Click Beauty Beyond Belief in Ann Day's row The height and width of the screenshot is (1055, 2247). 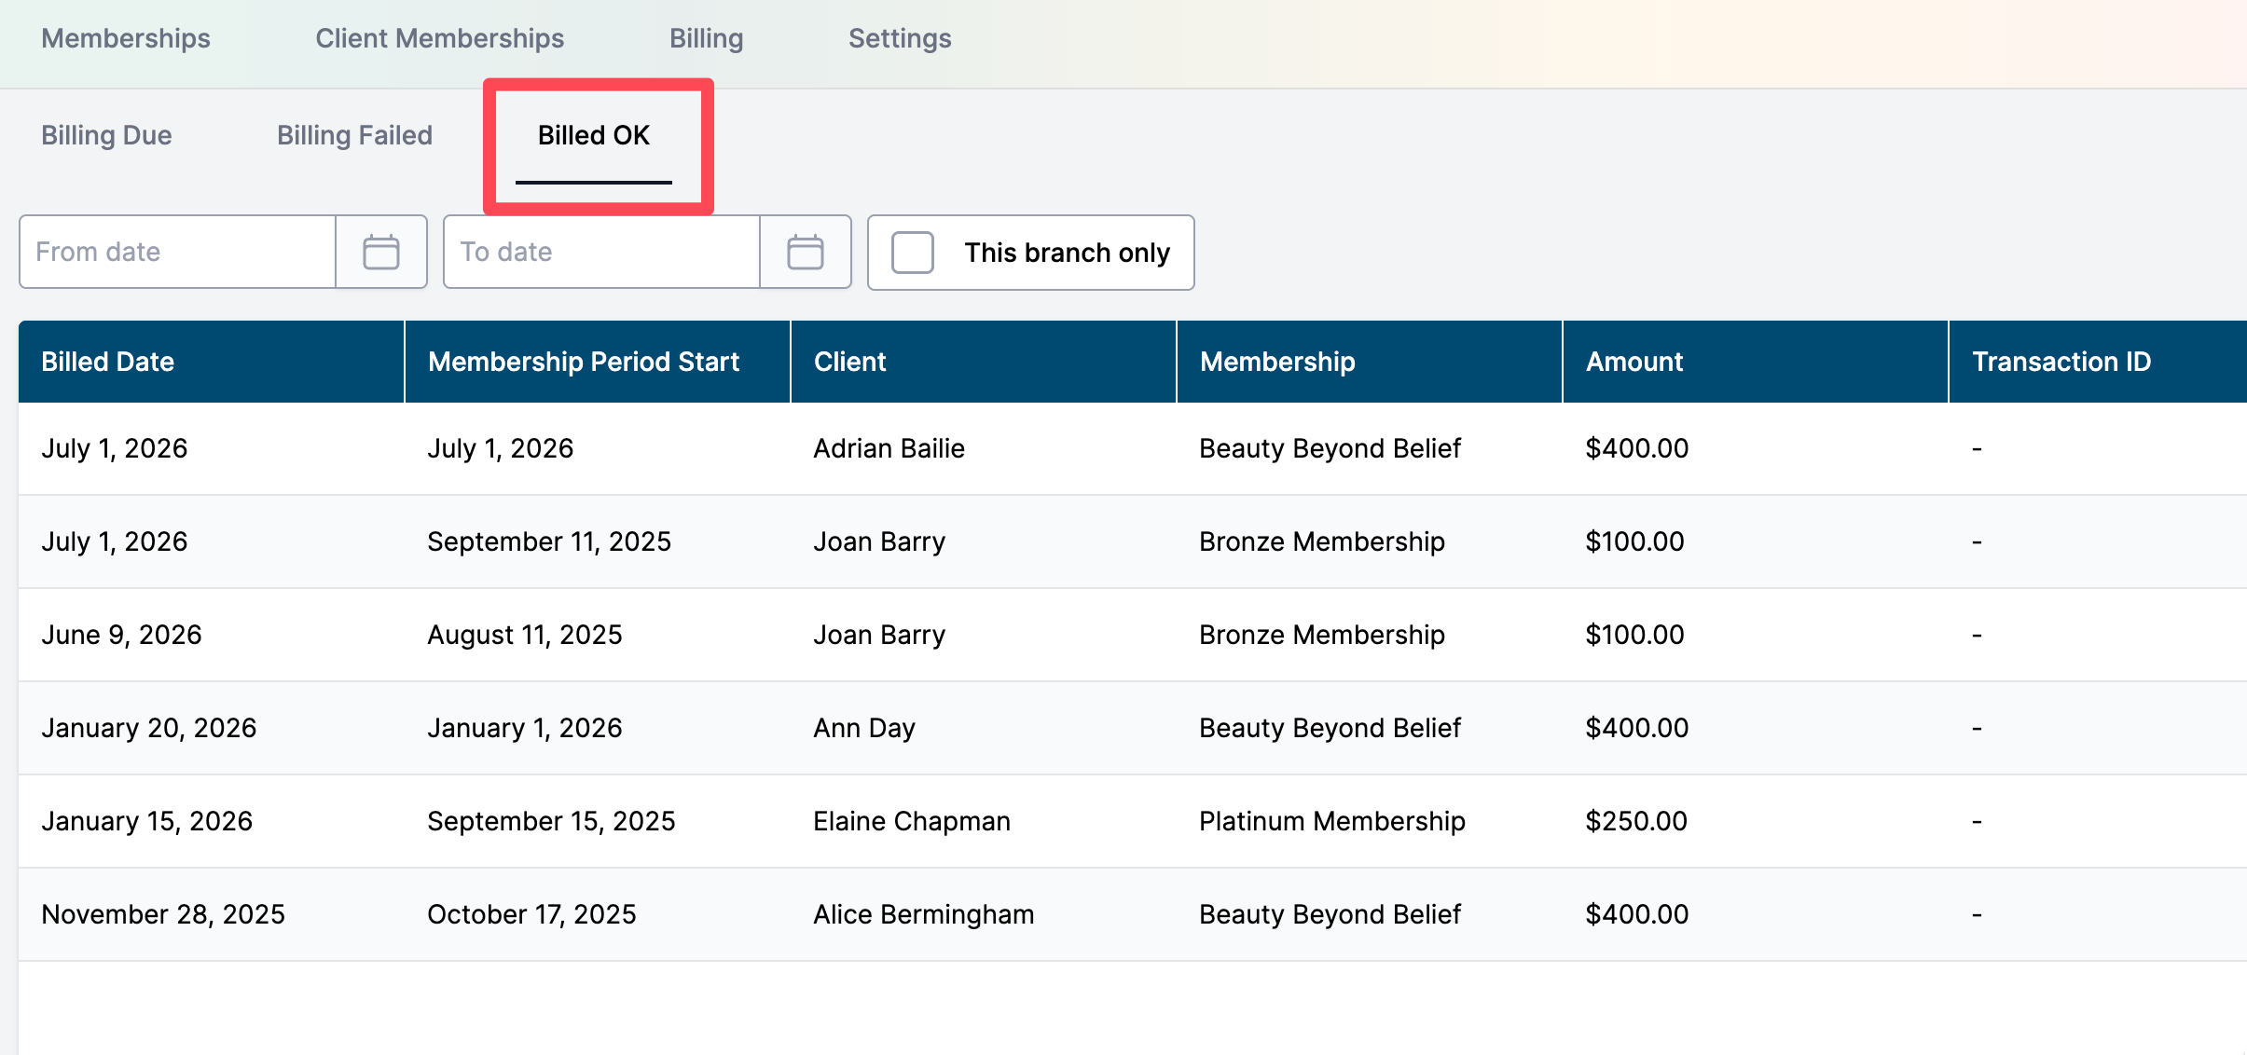1330,728
